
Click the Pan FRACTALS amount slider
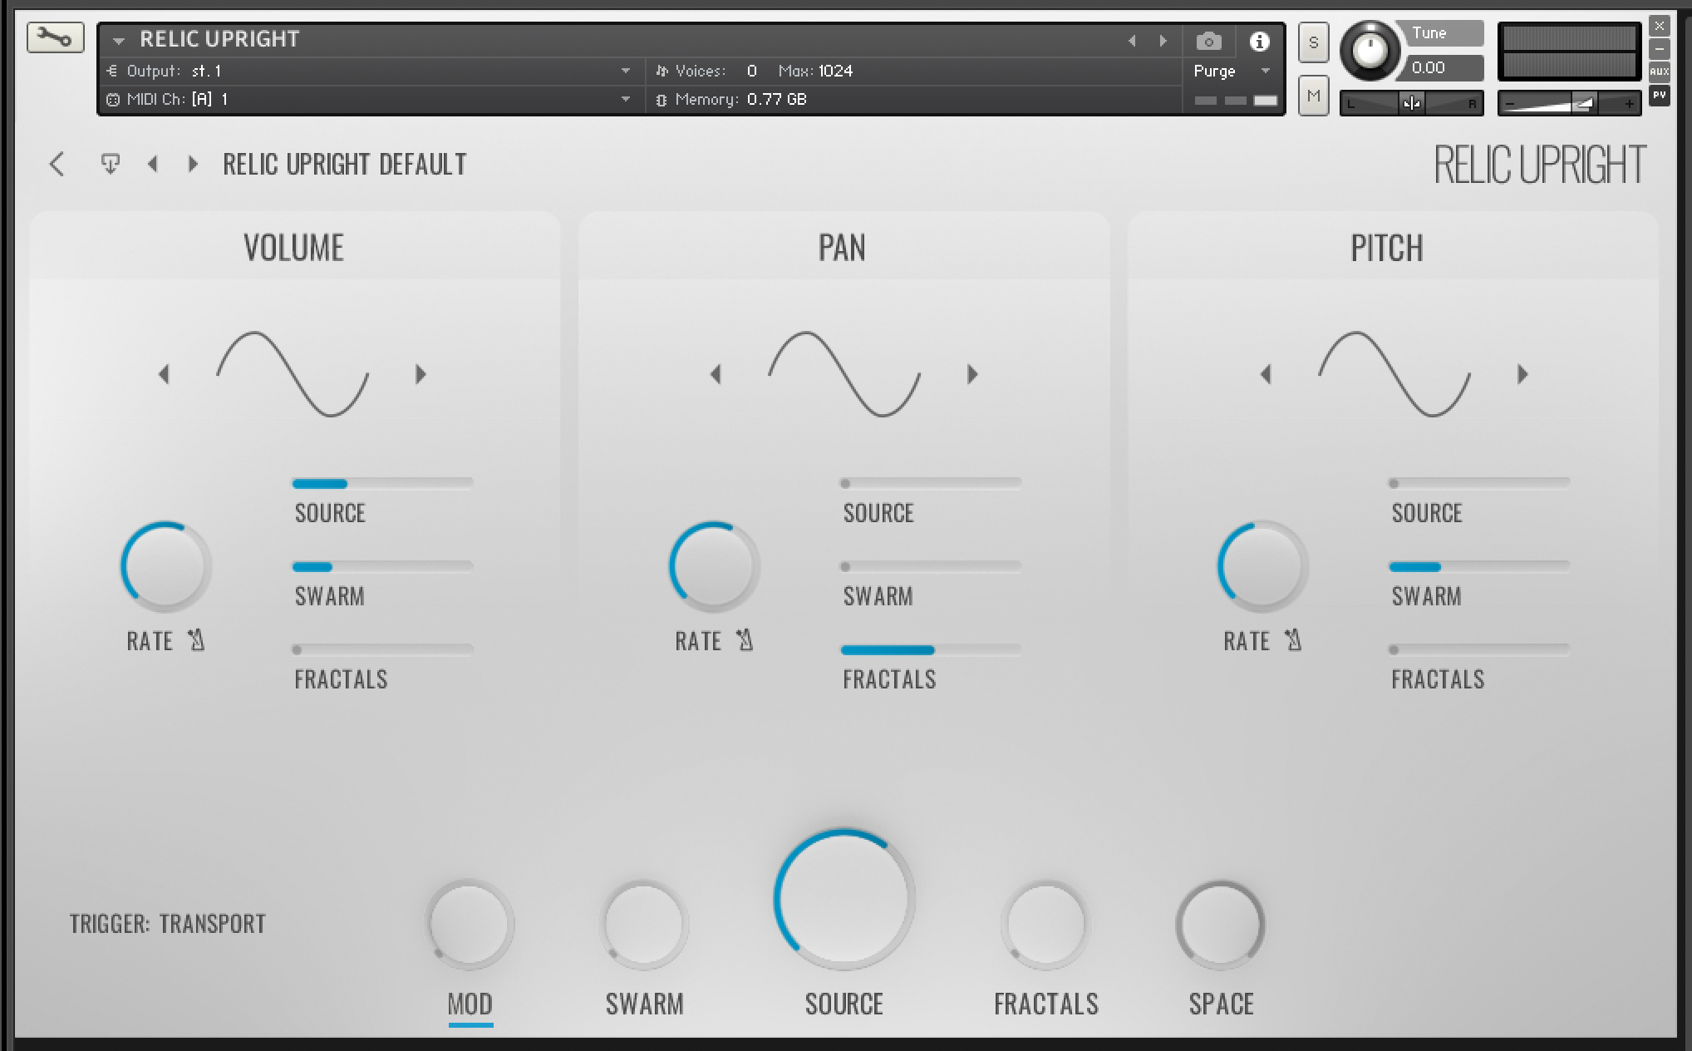[931, 649]
